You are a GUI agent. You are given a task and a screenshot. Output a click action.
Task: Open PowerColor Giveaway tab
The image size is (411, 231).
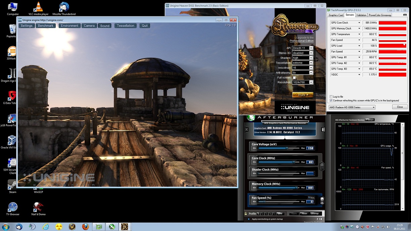[x=380, y=15]
